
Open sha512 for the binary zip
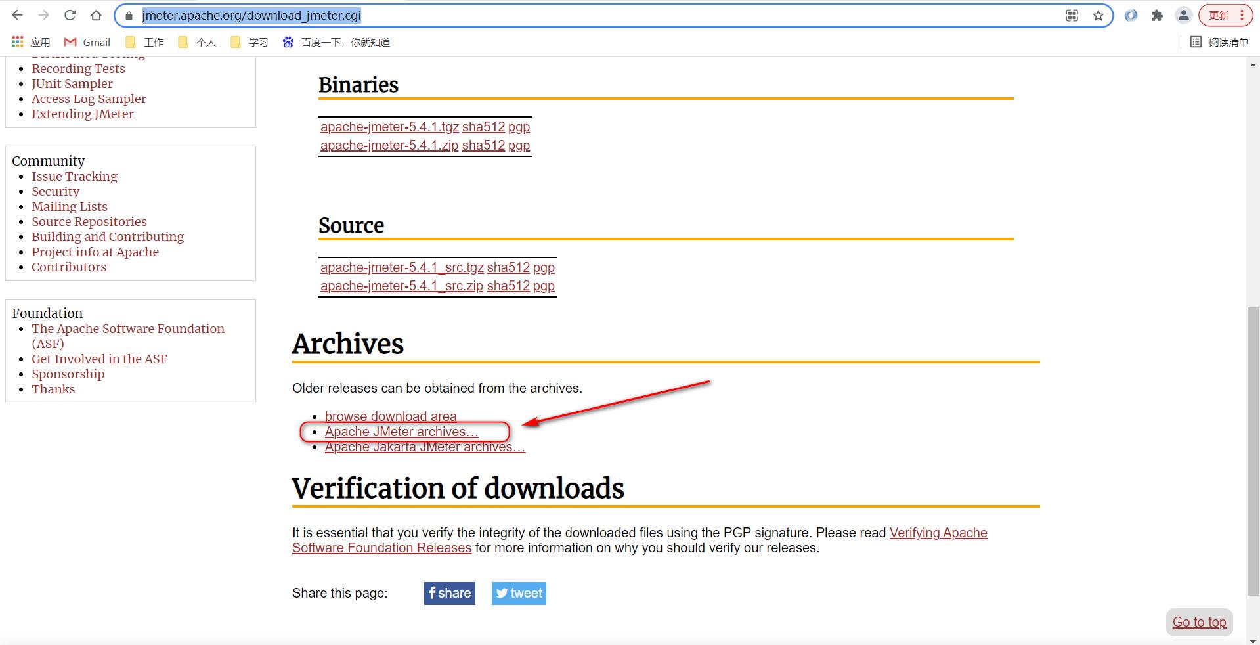[x=483, y=145]
